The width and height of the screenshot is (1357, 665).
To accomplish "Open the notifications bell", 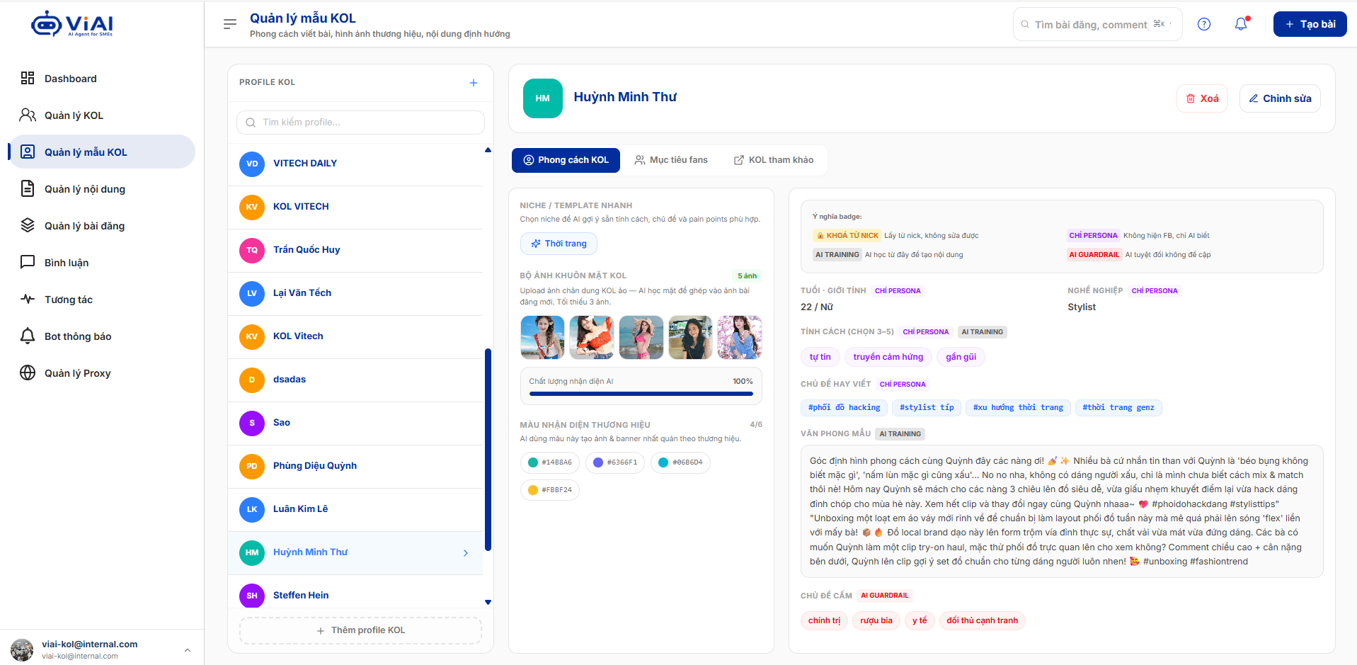I will (1241, 24).
